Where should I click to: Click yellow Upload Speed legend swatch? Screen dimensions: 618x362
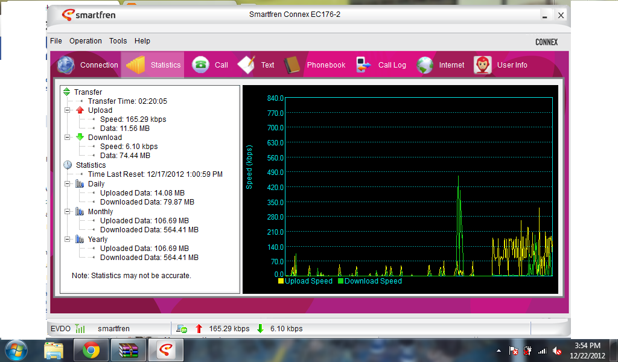pos(281,281)
